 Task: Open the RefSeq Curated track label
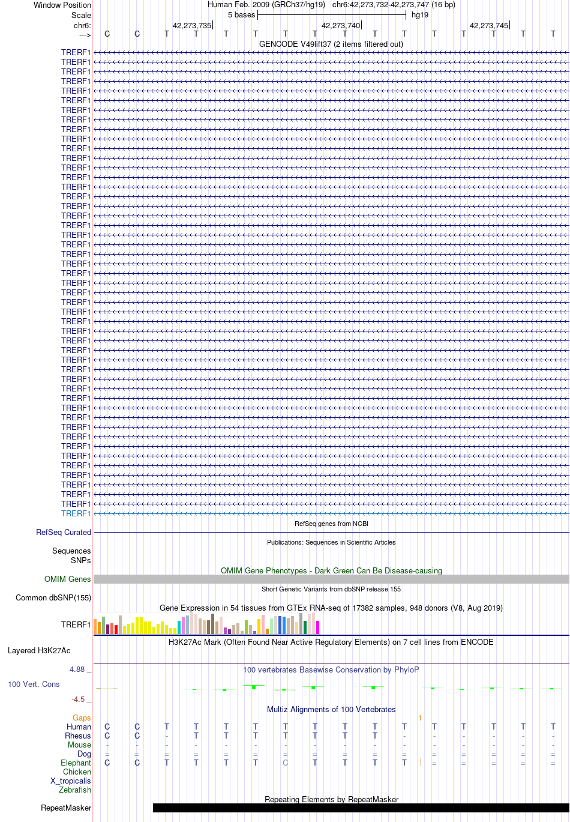point(64,532)
